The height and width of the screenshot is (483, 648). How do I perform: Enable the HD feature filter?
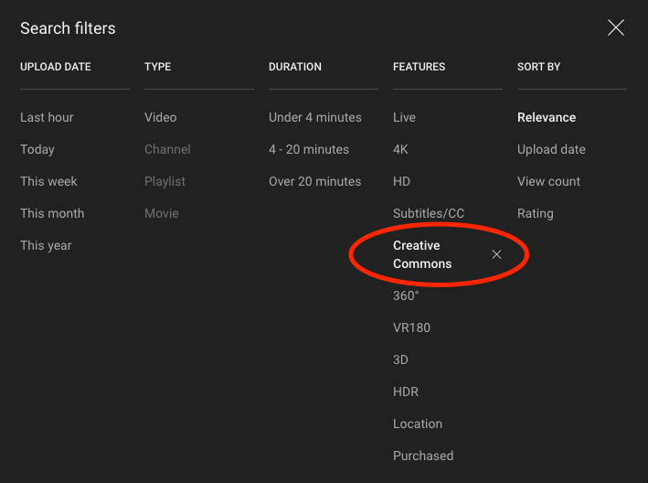click(x=401, y=181)
